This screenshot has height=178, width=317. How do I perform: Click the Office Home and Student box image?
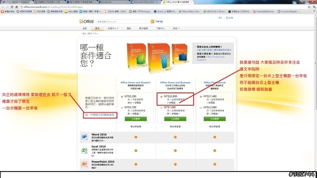click(x=137, y=56)
